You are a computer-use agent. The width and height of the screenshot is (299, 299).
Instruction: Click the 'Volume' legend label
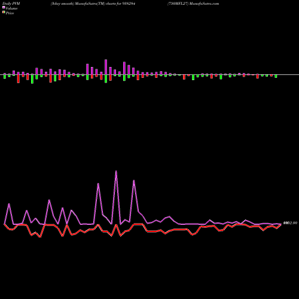11,8
